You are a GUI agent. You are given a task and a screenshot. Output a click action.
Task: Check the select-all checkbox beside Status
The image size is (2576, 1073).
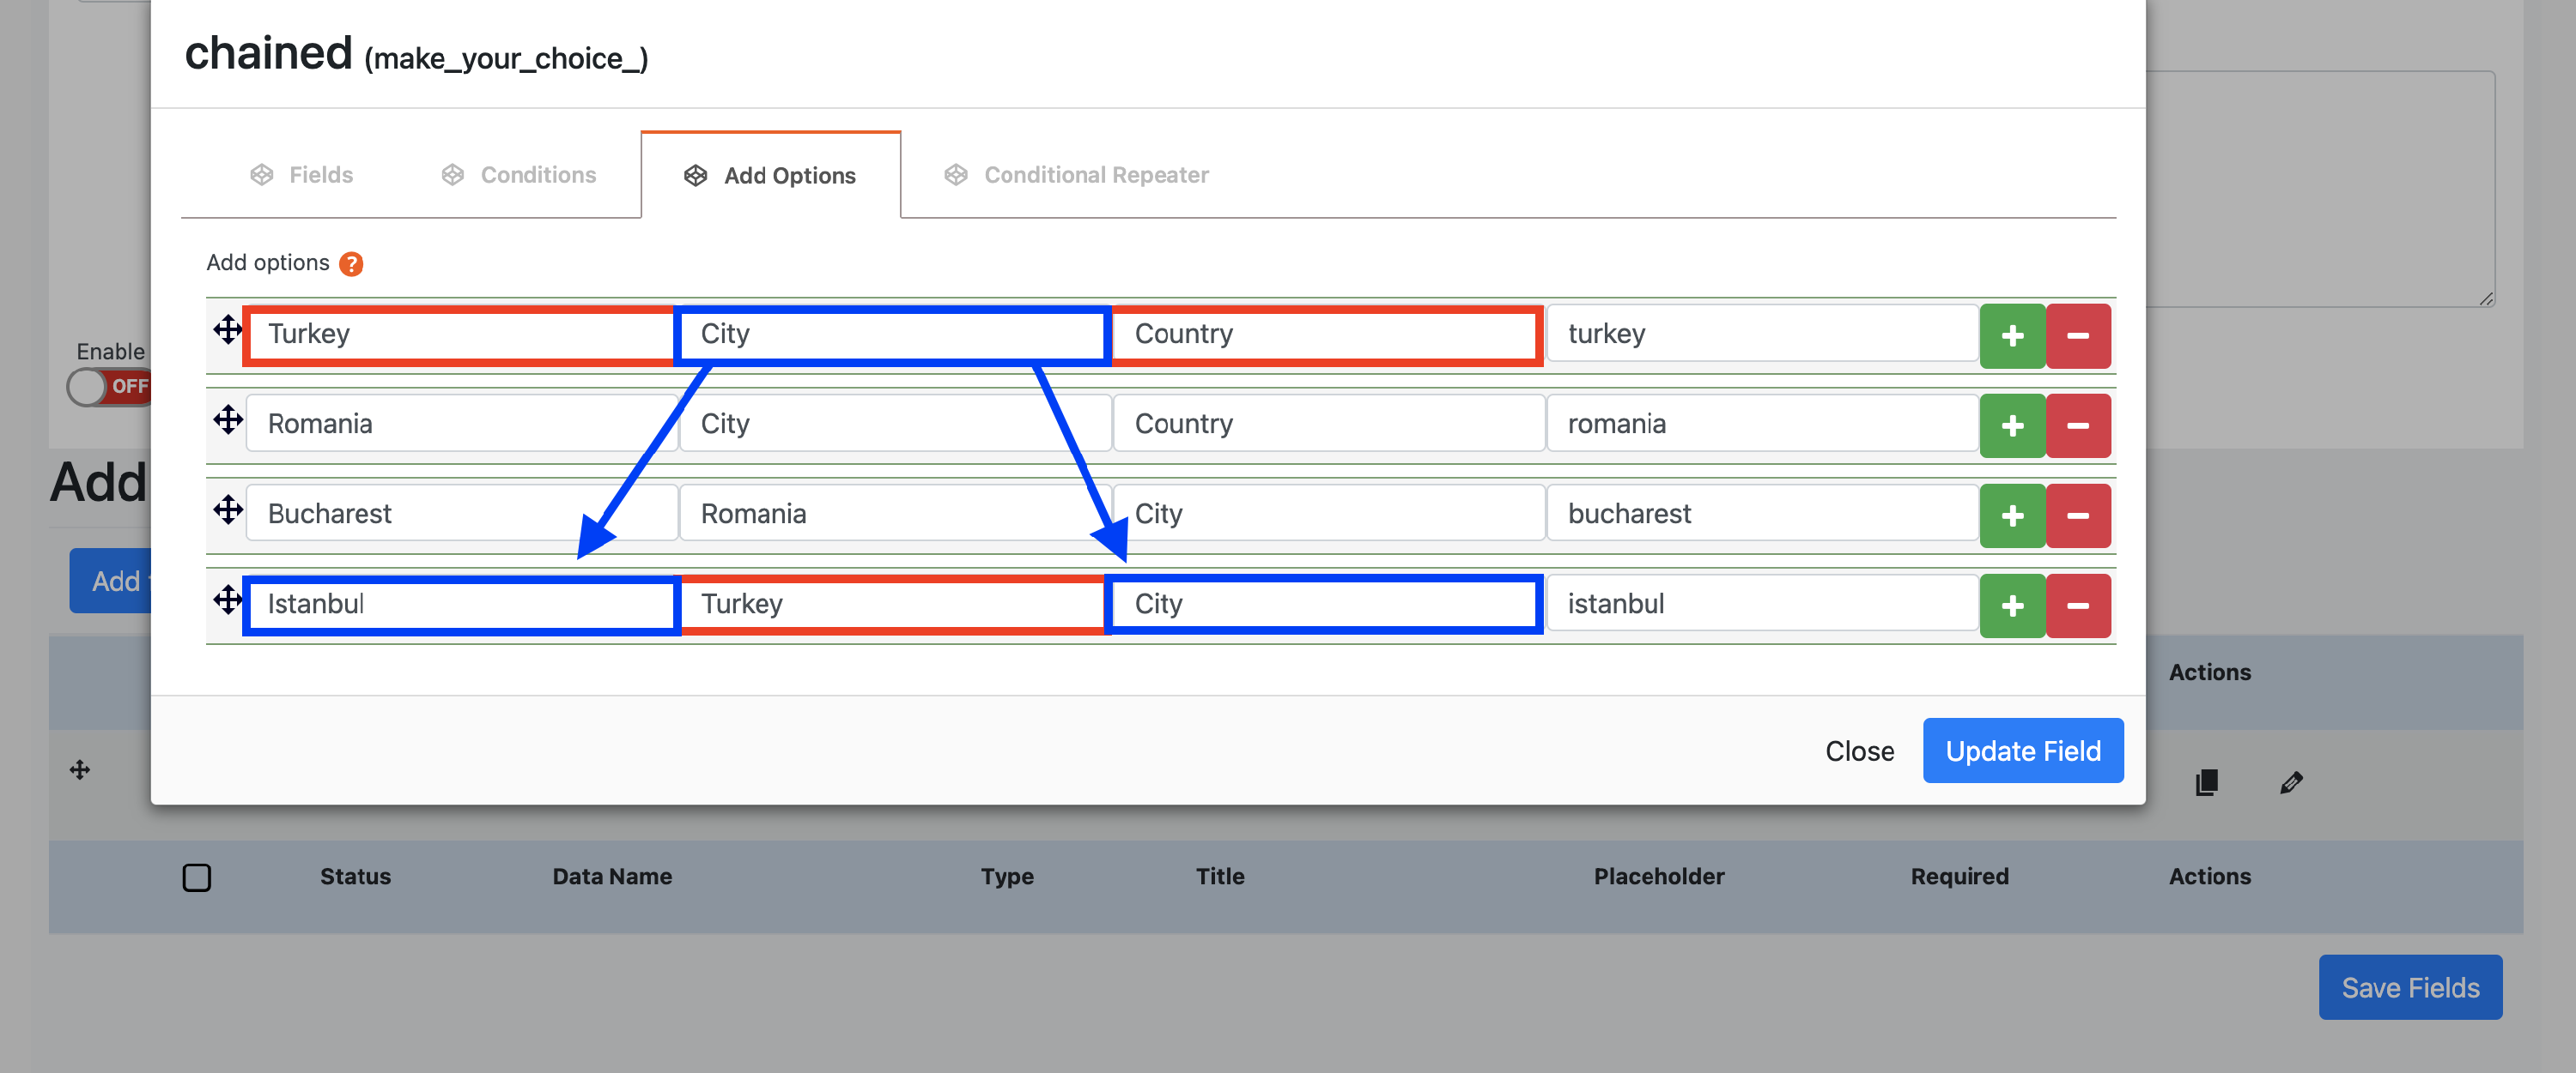pyautogui.click(x=197, y=877)
